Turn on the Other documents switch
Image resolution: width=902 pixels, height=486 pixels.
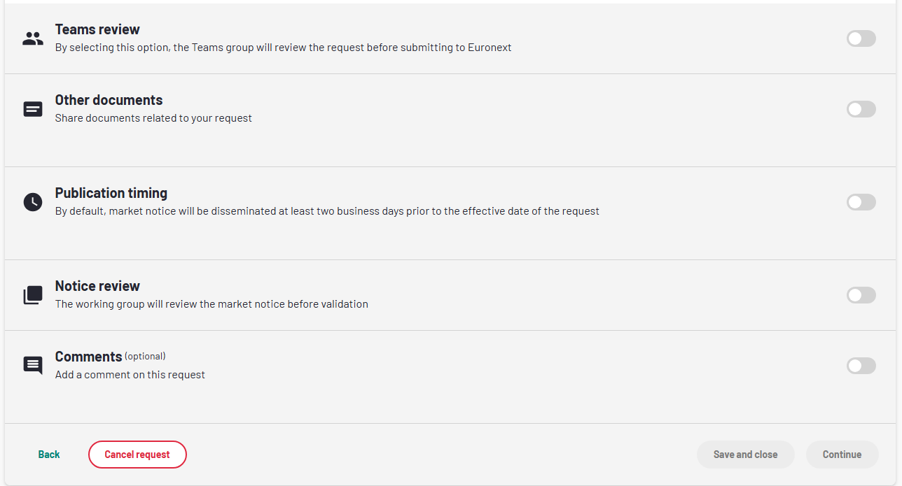[x=861, y=109]
